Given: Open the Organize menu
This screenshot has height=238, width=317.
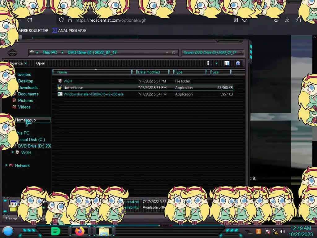Looking at the screenshot, I should (18, 63).
